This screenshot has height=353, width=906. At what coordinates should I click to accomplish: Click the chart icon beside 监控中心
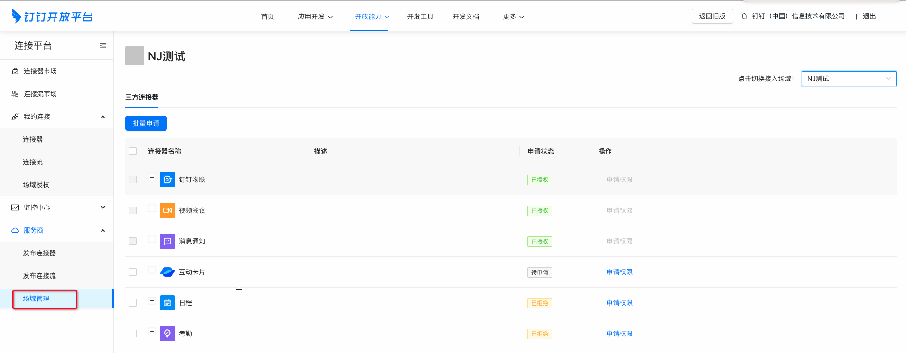pyautogui.click(x=15, y=208)
